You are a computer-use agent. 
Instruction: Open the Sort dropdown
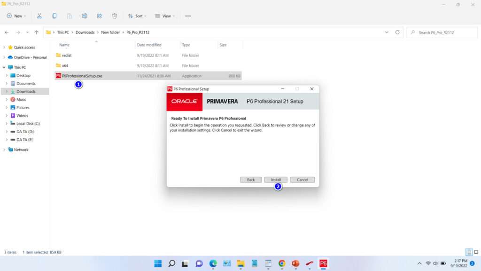[x=137, y=16]
